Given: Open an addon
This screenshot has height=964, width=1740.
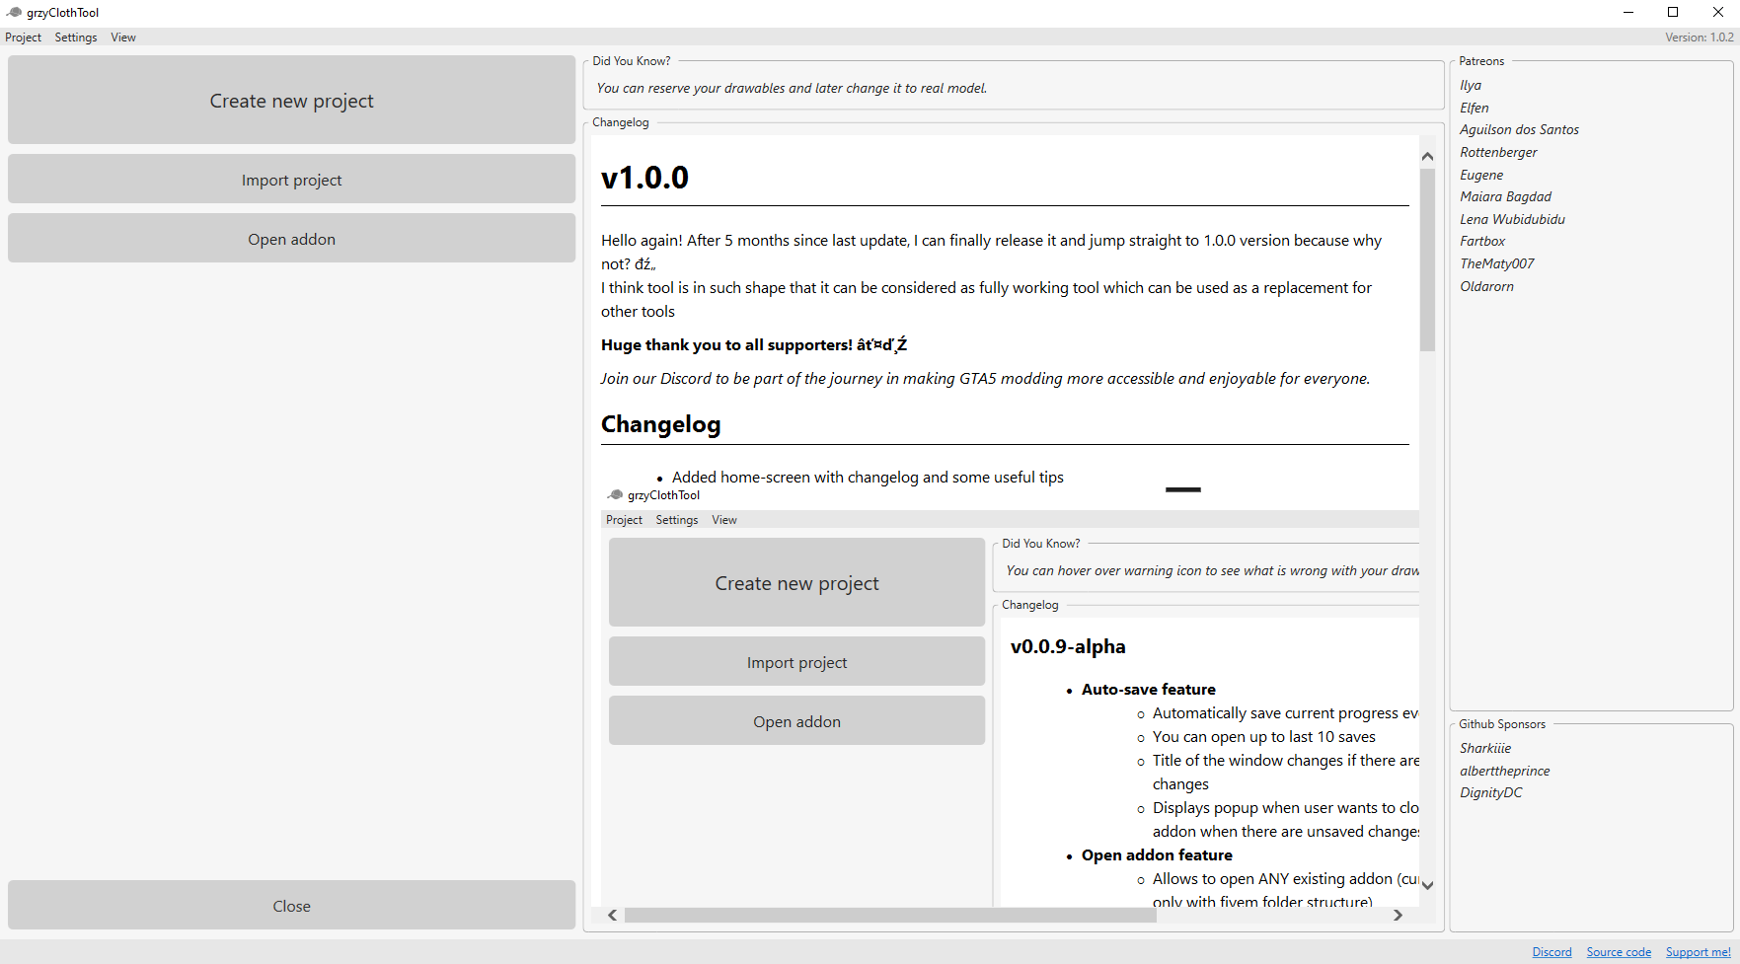Looking at the screenshot, I should 291,238.
